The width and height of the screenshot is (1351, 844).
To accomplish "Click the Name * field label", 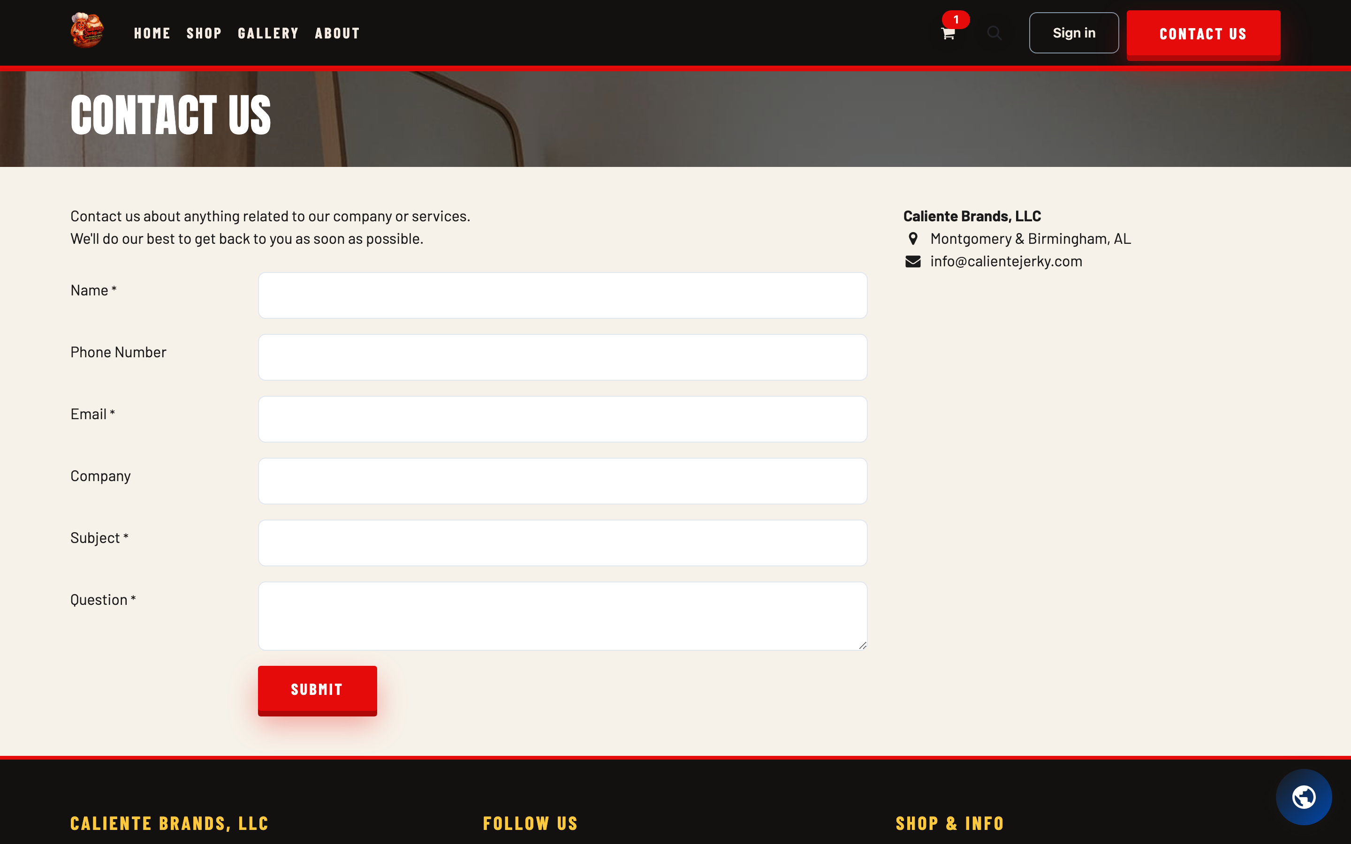I will [x=93, y=290].
